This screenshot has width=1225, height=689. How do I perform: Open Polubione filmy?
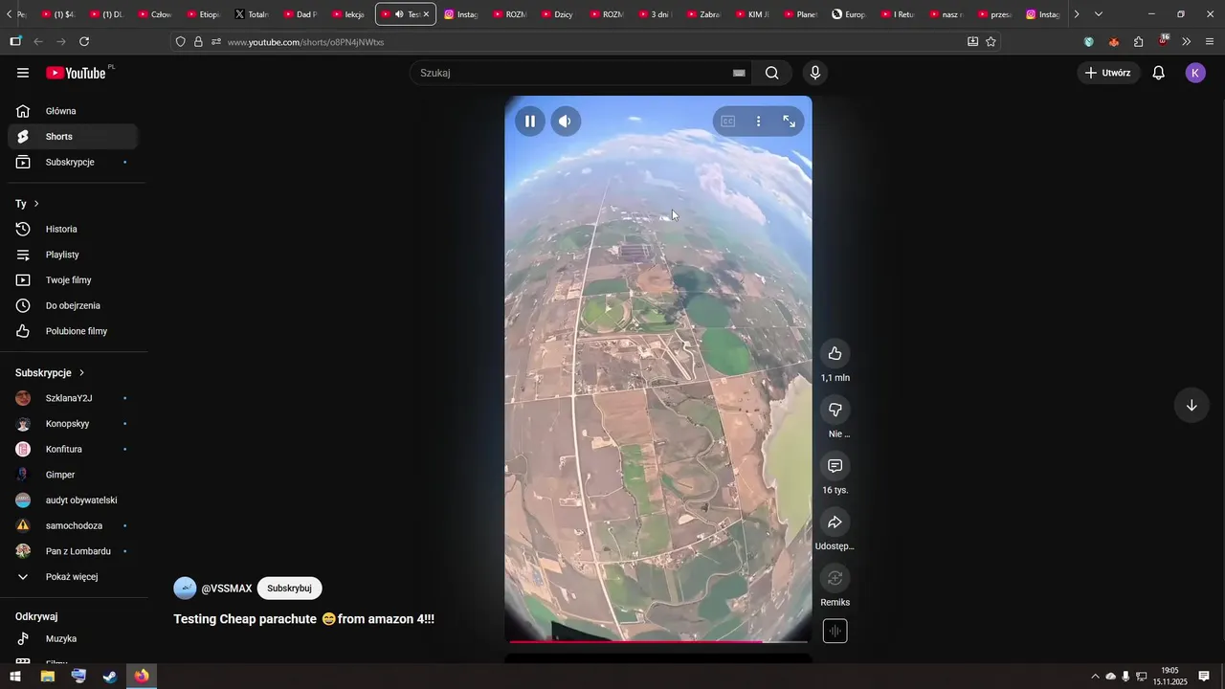click(74, 331)
